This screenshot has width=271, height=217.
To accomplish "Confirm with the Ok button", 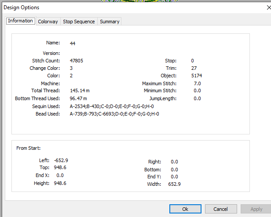I will [x=185, y=209].
